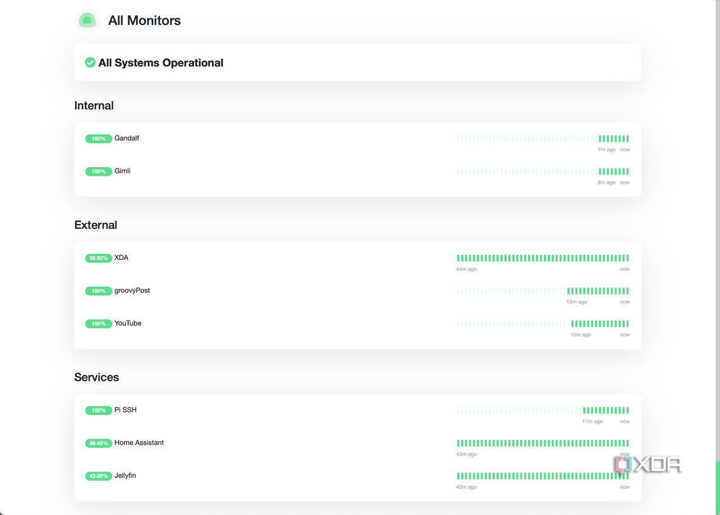The width and height of the screenshot is (720, 515).
Task: Click the '7m ago' label under Gandalf
Action: click(x=606, y=149)
